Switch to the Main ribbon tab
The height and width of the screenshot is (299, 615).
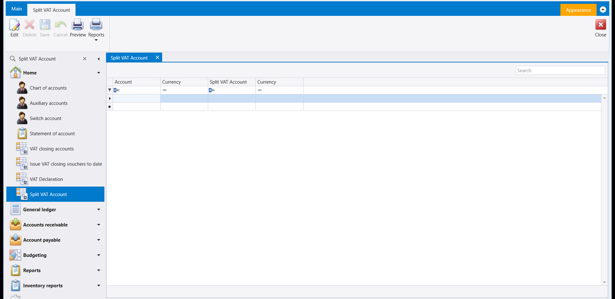[x=17, y=9]
